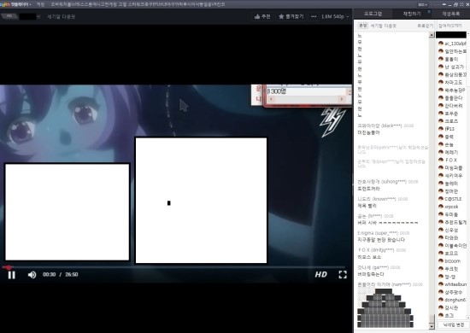
Task: Enter fullscreen mode
Action: [343, 275]
